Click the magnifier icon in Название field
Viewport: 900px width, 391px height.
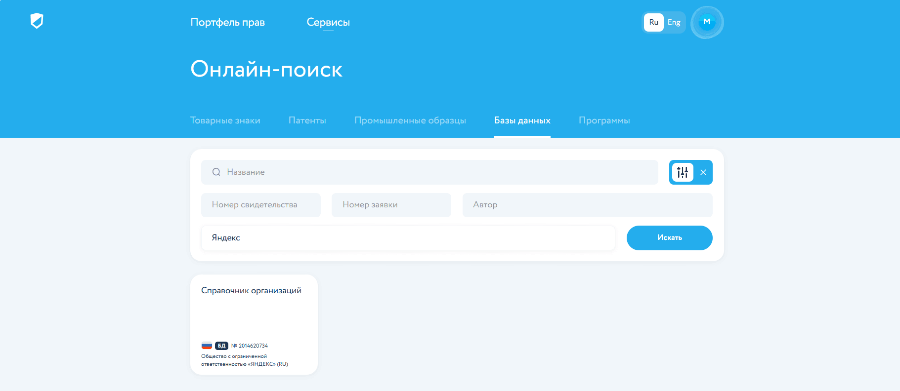coord(216,172)
